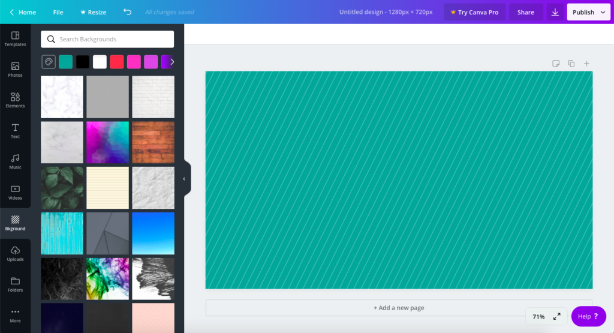Collapse the side panel with arrow handle
614x333 pixels.
pos(185,179)
